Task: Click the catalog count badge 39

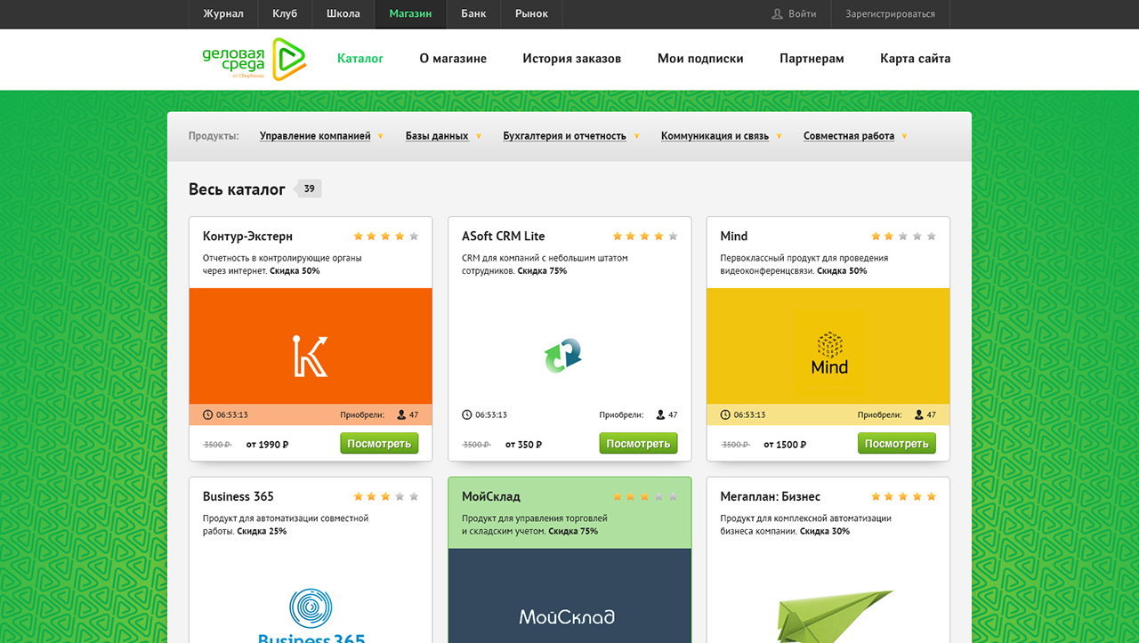Action: pyautogui.click(x=309, y=189)
